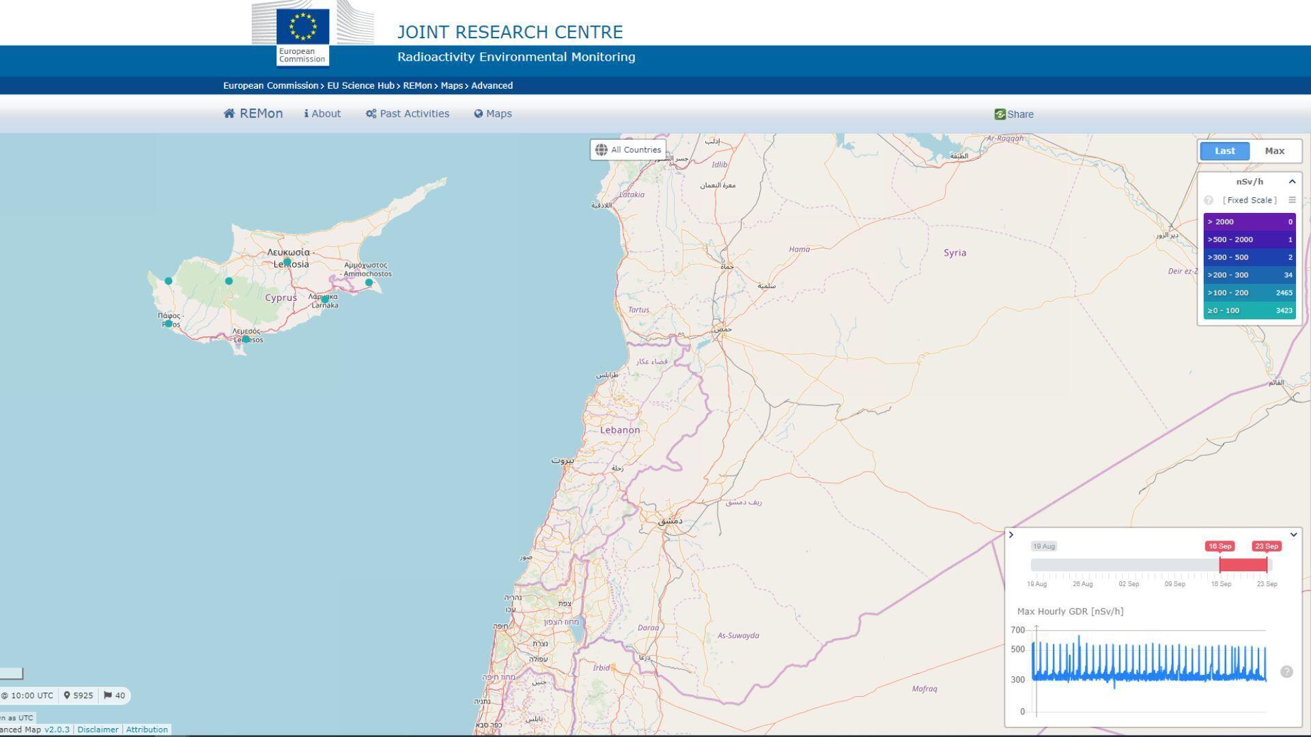Toggle the >100 - 200 legend range
1311x737 pixels.
pyautogui.click(x=1249, y=293)
